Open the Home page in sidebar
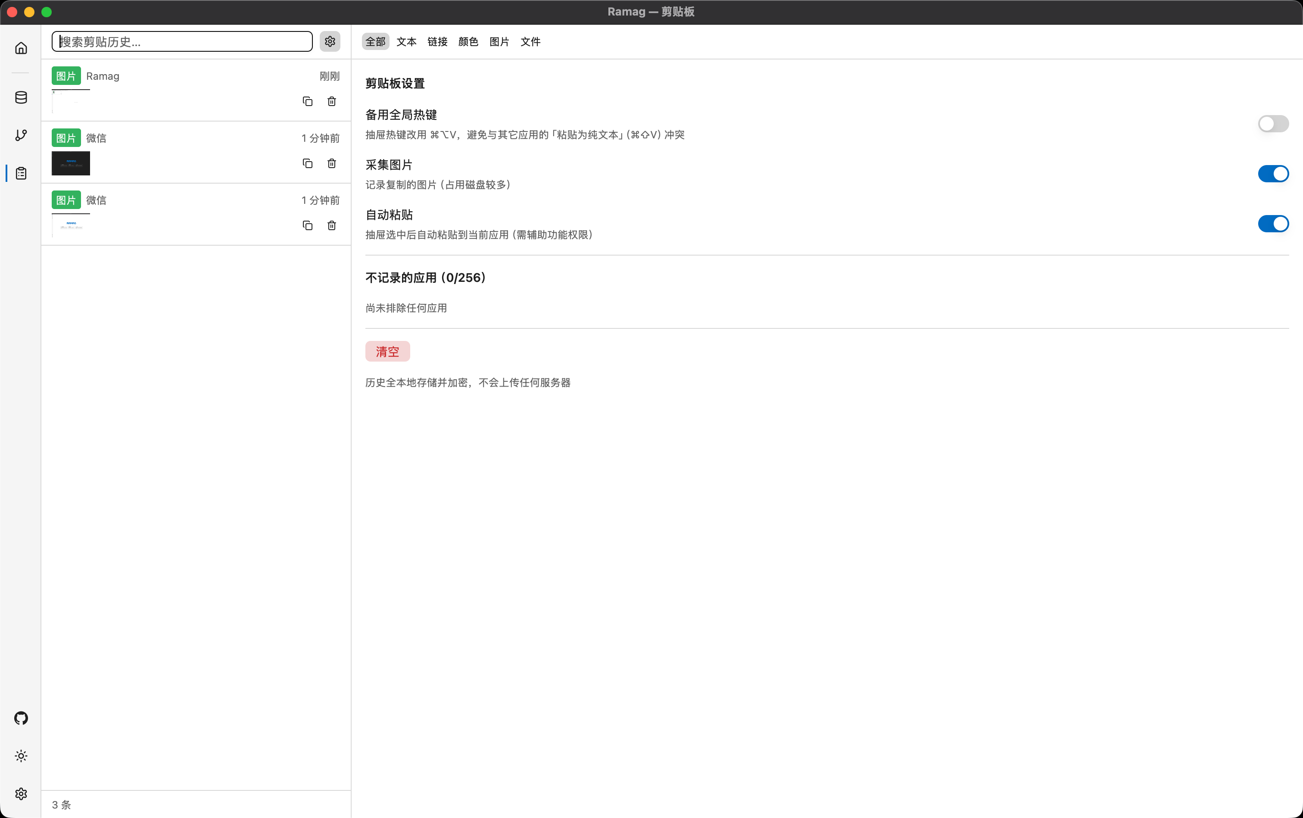 pyautogui.click(x=21, y=48)
